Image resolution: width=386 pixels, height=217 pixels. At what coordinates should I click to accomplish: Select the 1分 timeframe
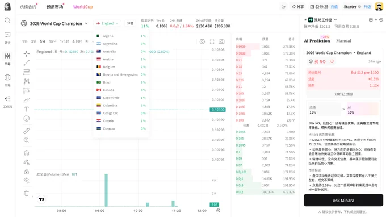point(24,41)
